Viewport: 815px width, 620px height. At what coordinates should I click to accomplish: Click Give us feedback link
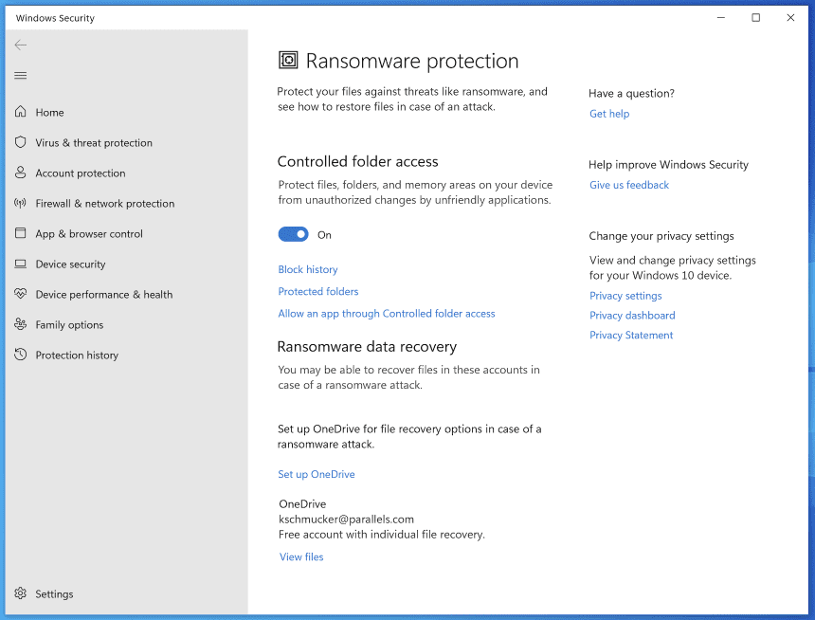pos(629,185)
